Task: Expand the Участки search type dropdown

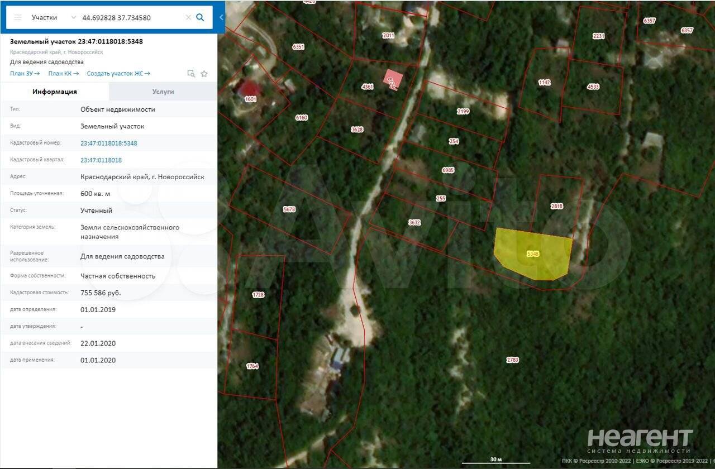Action: coord(73,17)
